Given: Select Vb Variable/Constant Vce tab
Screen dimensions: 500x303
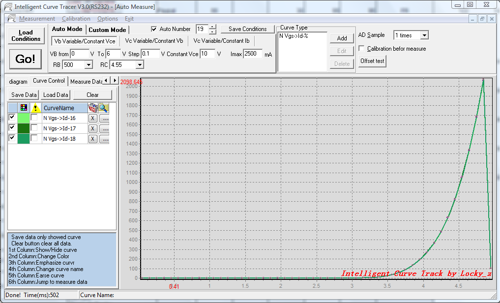Looking at the screenshot, I should point(85,41).
